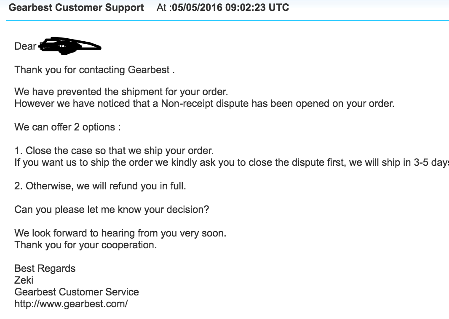Click the "Thank you for contacting Gearbest" line
The width and height of the screenshot is (449, 319).
(x=94, y=70)
